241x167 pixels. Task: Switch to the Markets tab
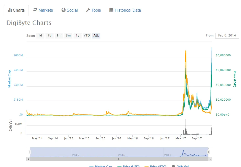coord(43,10)
